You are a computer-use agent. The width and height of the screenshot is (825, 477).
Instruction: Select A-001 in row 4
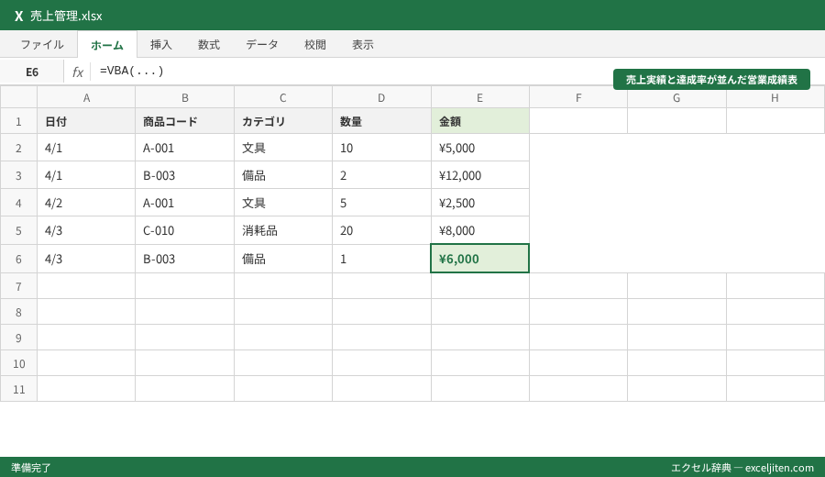click(x=184, y=202)
